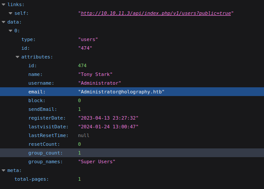Collapse the links section arrow
This screenshot has width=264, height=189.
(x=3, y=5)
